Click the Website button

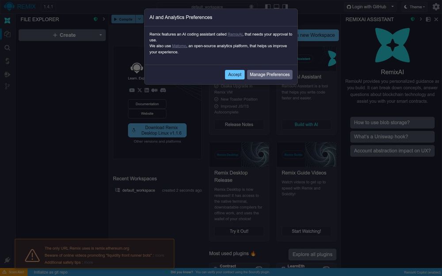[147, 113]
